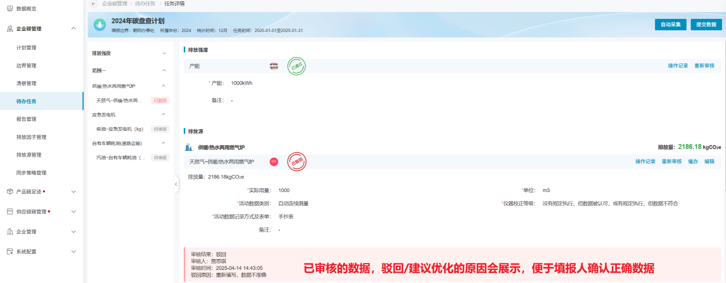The height and width of the screenshot is (283, 726).
Task: Collapse the 范围一 section
Action: pyautogui.click(x=164, y=70)
